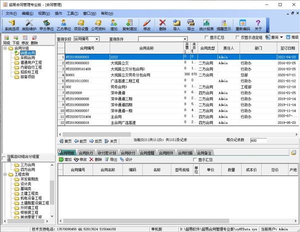This screenshot has height=232, width=300.
Task: Click the pencil 修改 icon in main toolbar
Action: coord(146,25)
